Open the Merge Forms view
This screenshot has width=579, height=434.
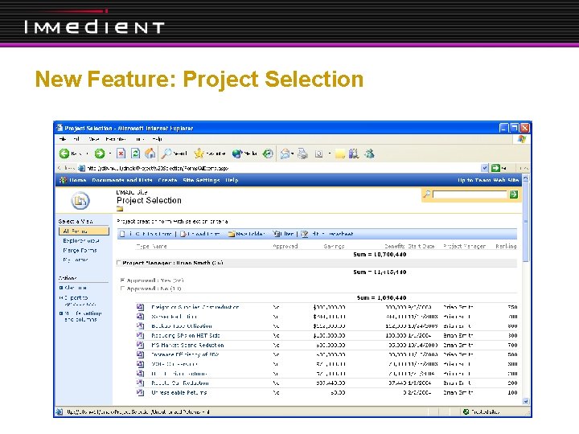coord(80,250)
